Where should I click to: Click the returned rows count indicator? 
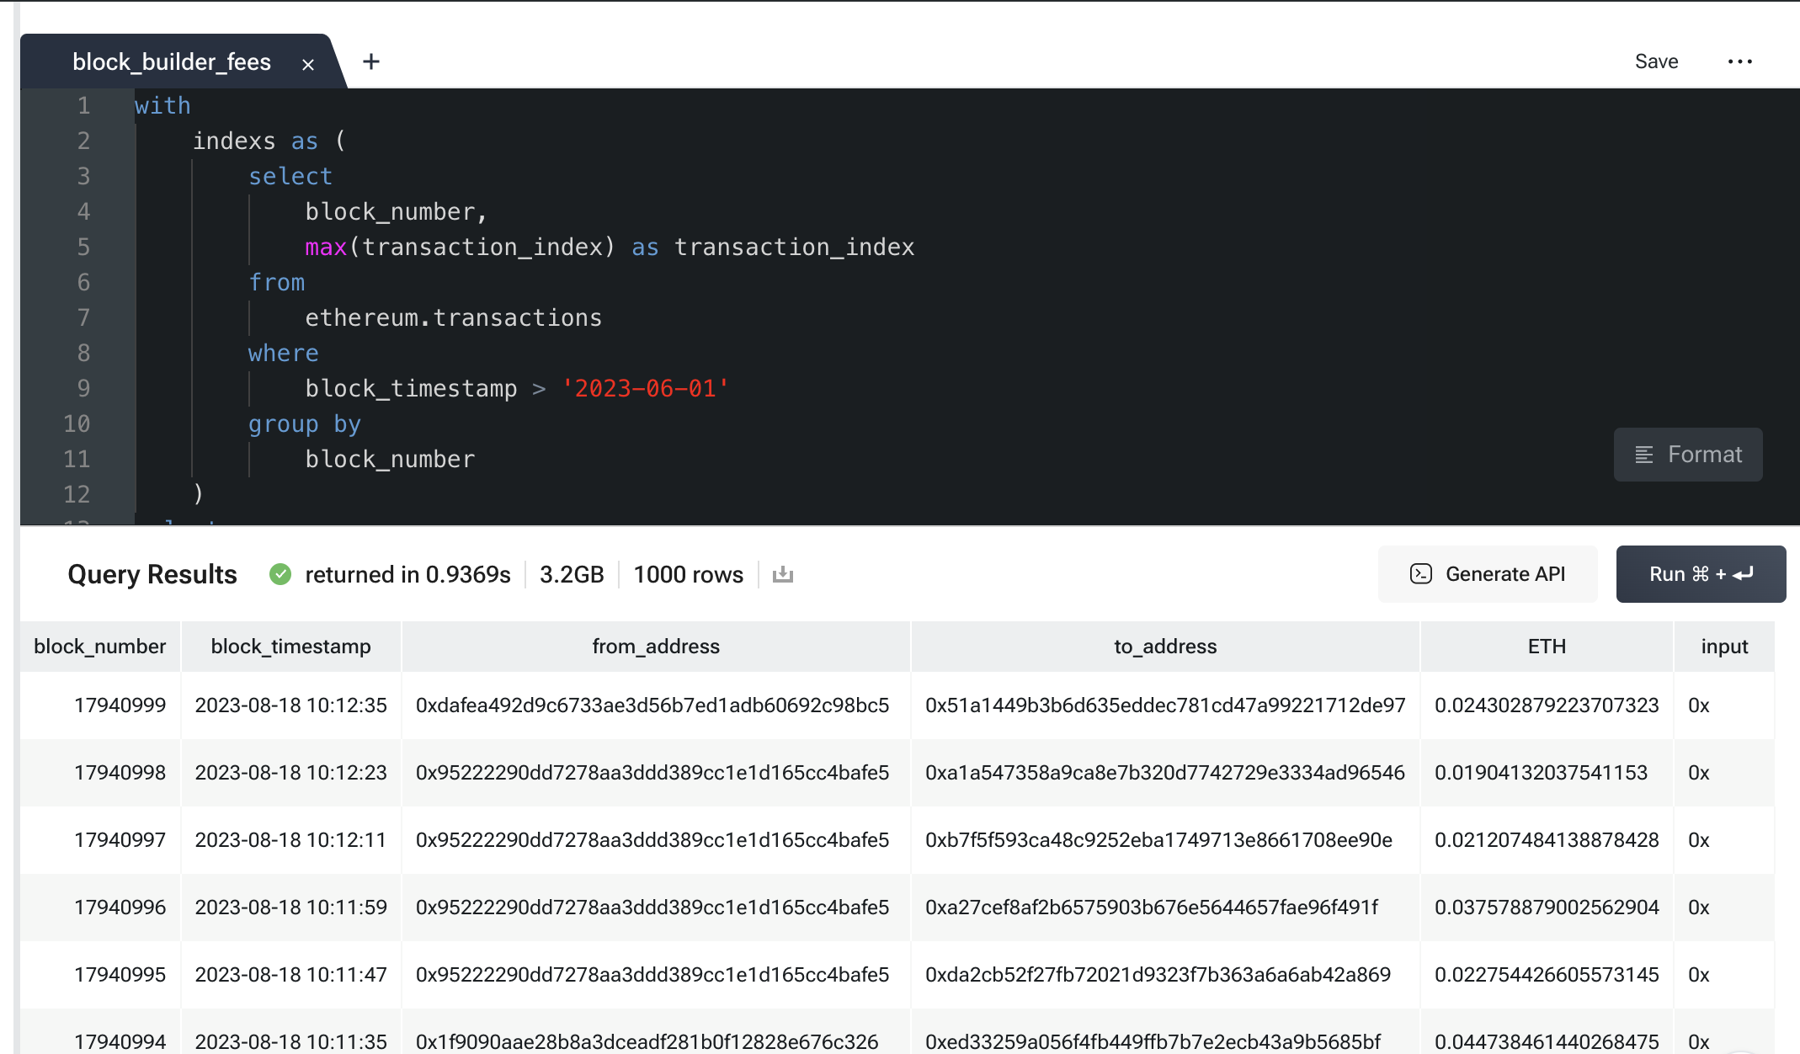689,575
